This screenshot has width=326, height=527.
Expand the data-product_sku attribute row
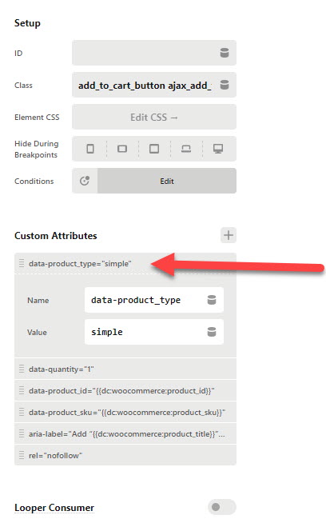tap(125, 412)
